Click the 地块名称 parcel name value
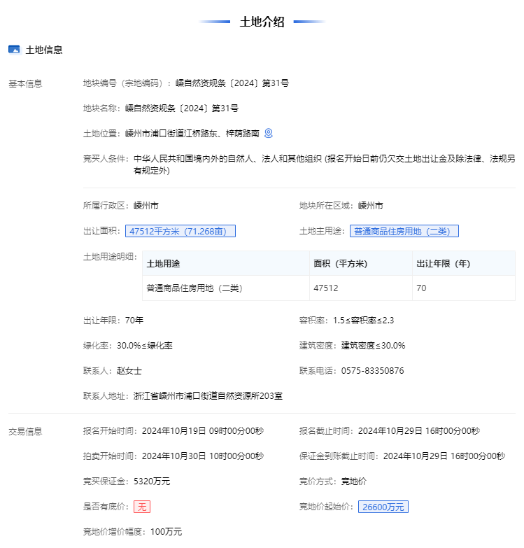This screenshot has height=548, width=524. 182,108
